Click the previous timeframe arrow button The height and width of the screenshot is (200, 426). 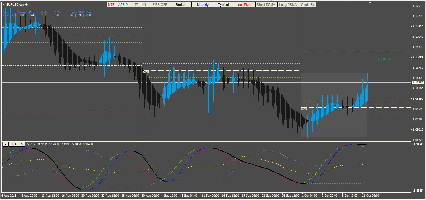pyautogui.click(x=5, y=144)
